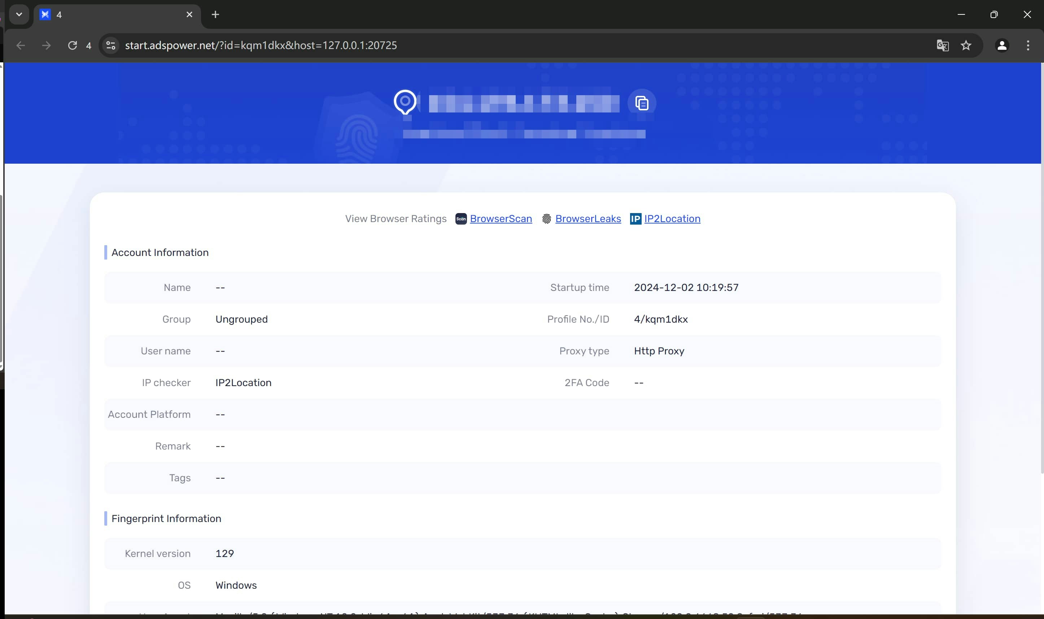Open the Google Translate page icon
1044x619 pixels.
point(942,45)
